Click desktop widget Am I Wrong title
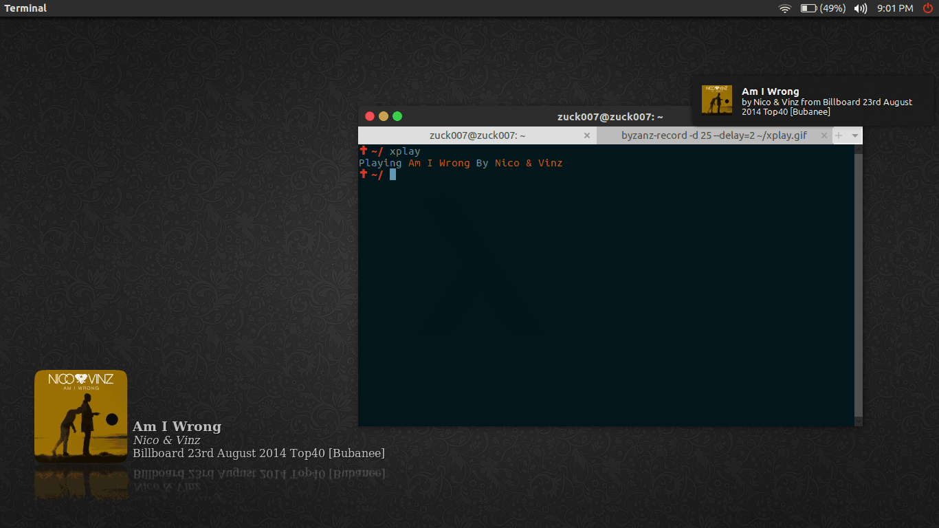Screen dimensions: 939x528 tap(177, 426)
